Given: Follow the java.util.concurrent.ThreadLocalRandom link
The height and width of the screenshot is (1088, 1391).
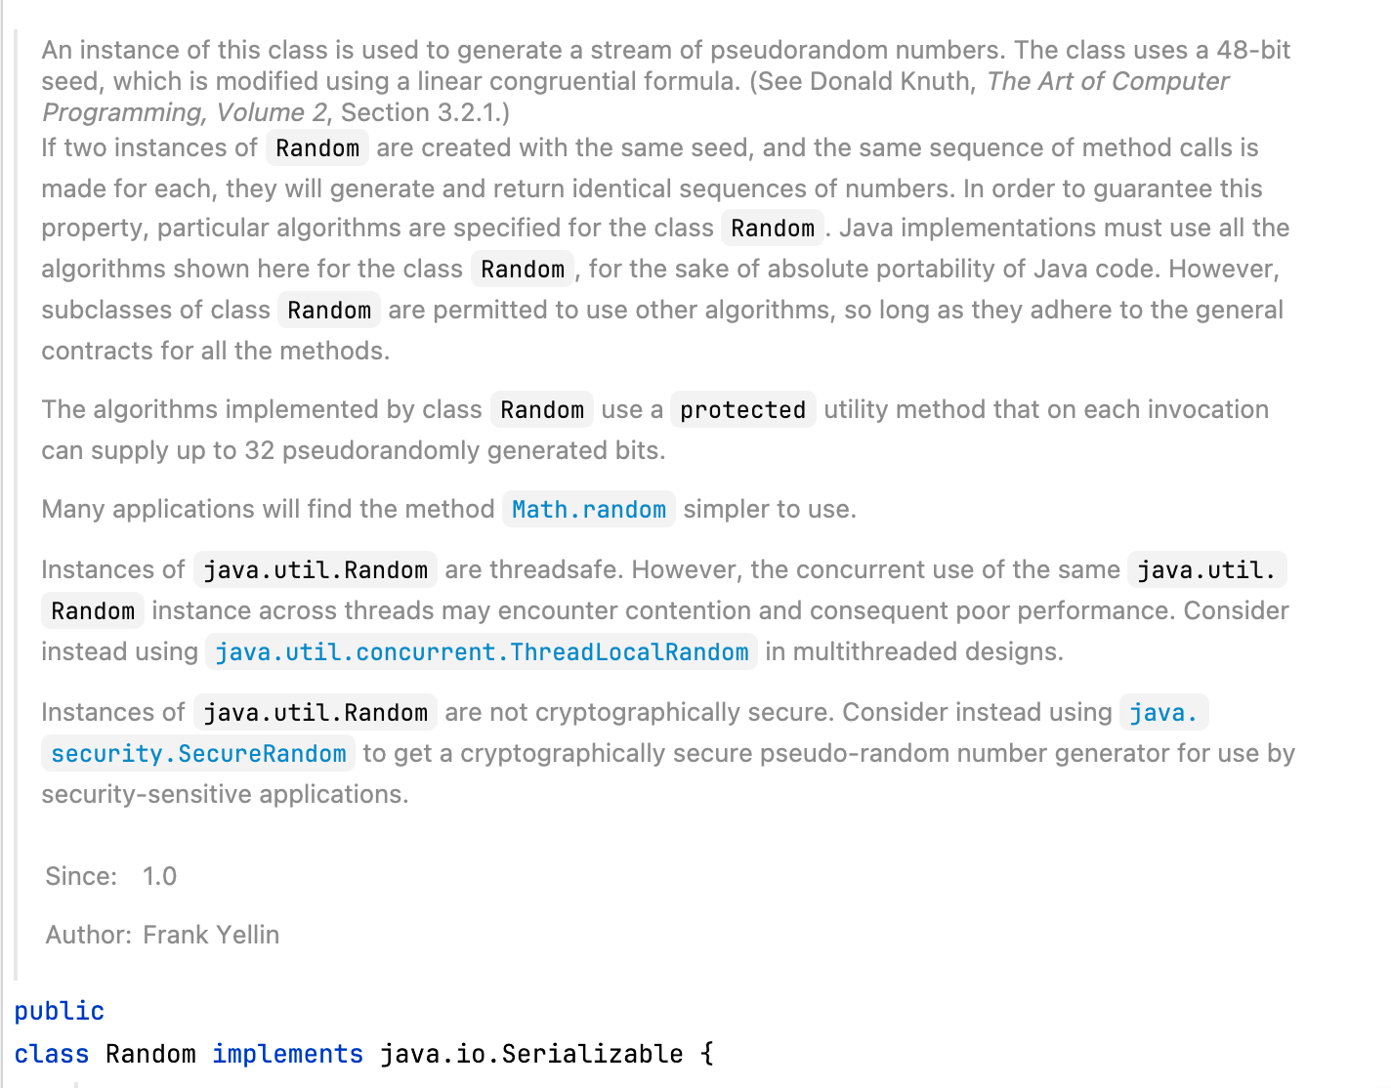Looking at the screenshot, I should [x=482, y=652].
